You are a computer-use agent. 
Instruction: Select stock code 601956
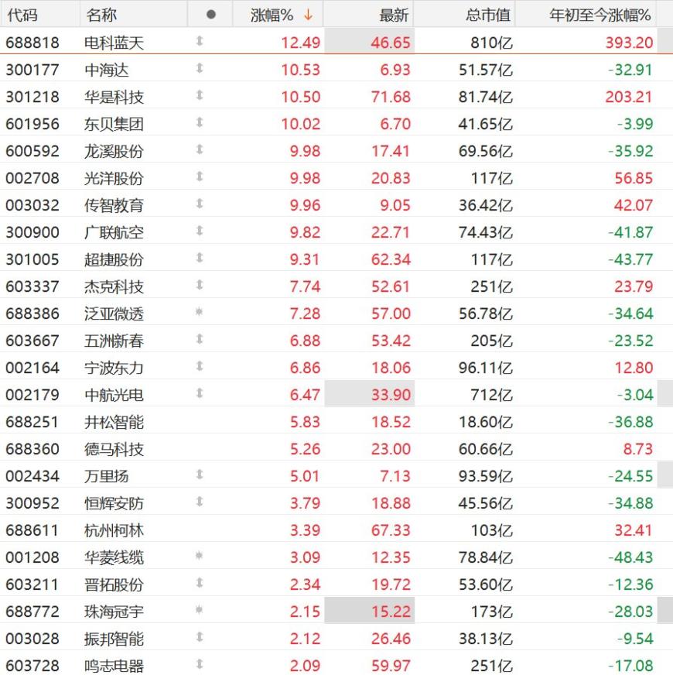pos(32,124)
